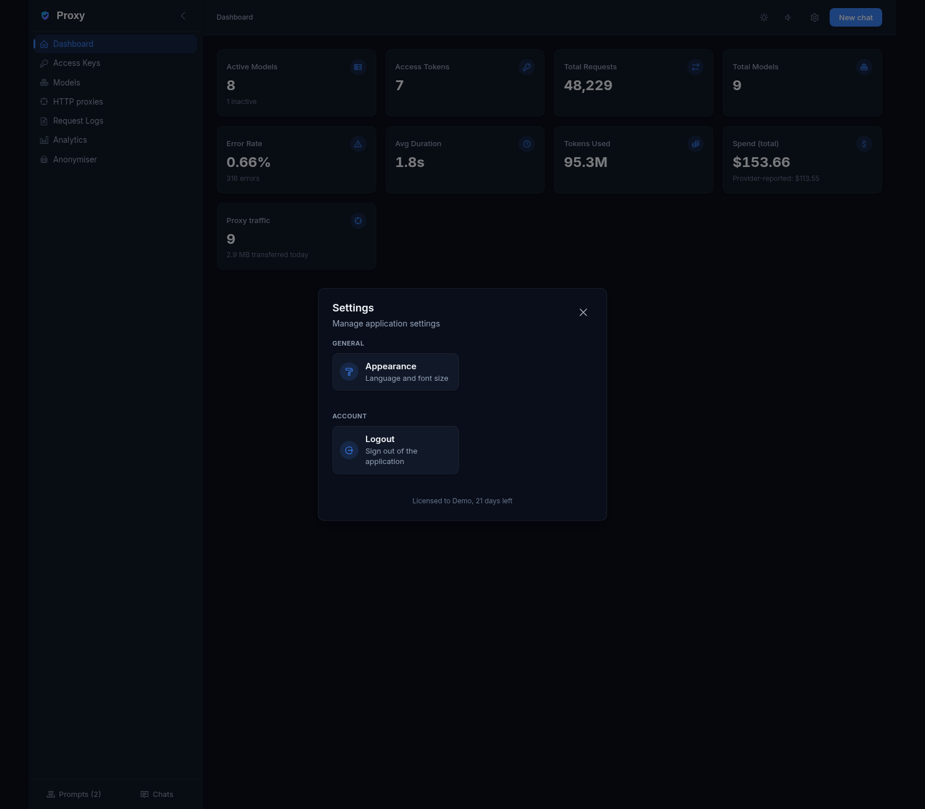Open Appearance settings

pyautogui.click(x=395, y=372)
